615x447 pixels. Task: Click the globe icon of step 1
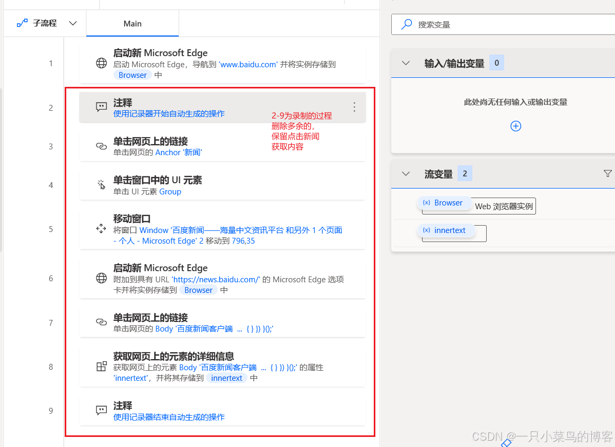click(101, 63)
